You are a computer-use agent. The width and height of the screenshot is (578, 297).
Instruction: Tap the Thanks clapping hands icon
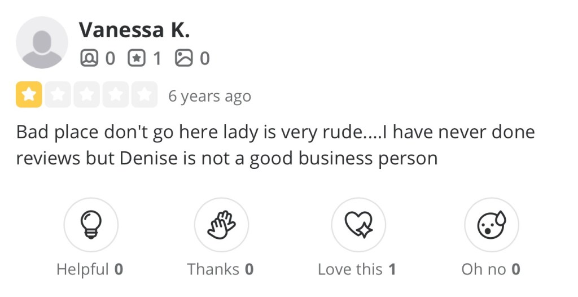pyautogui.click(x=221, y=224)
